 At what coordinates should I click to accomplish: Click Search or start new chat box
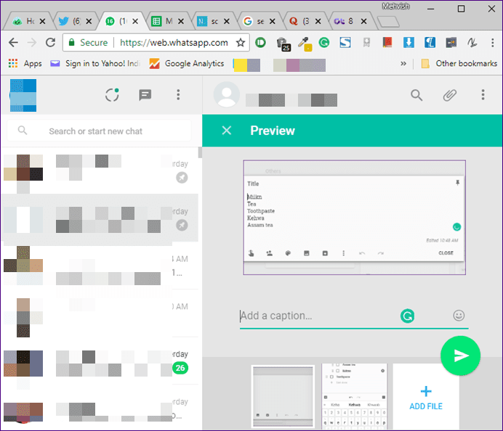click(100, 131)
